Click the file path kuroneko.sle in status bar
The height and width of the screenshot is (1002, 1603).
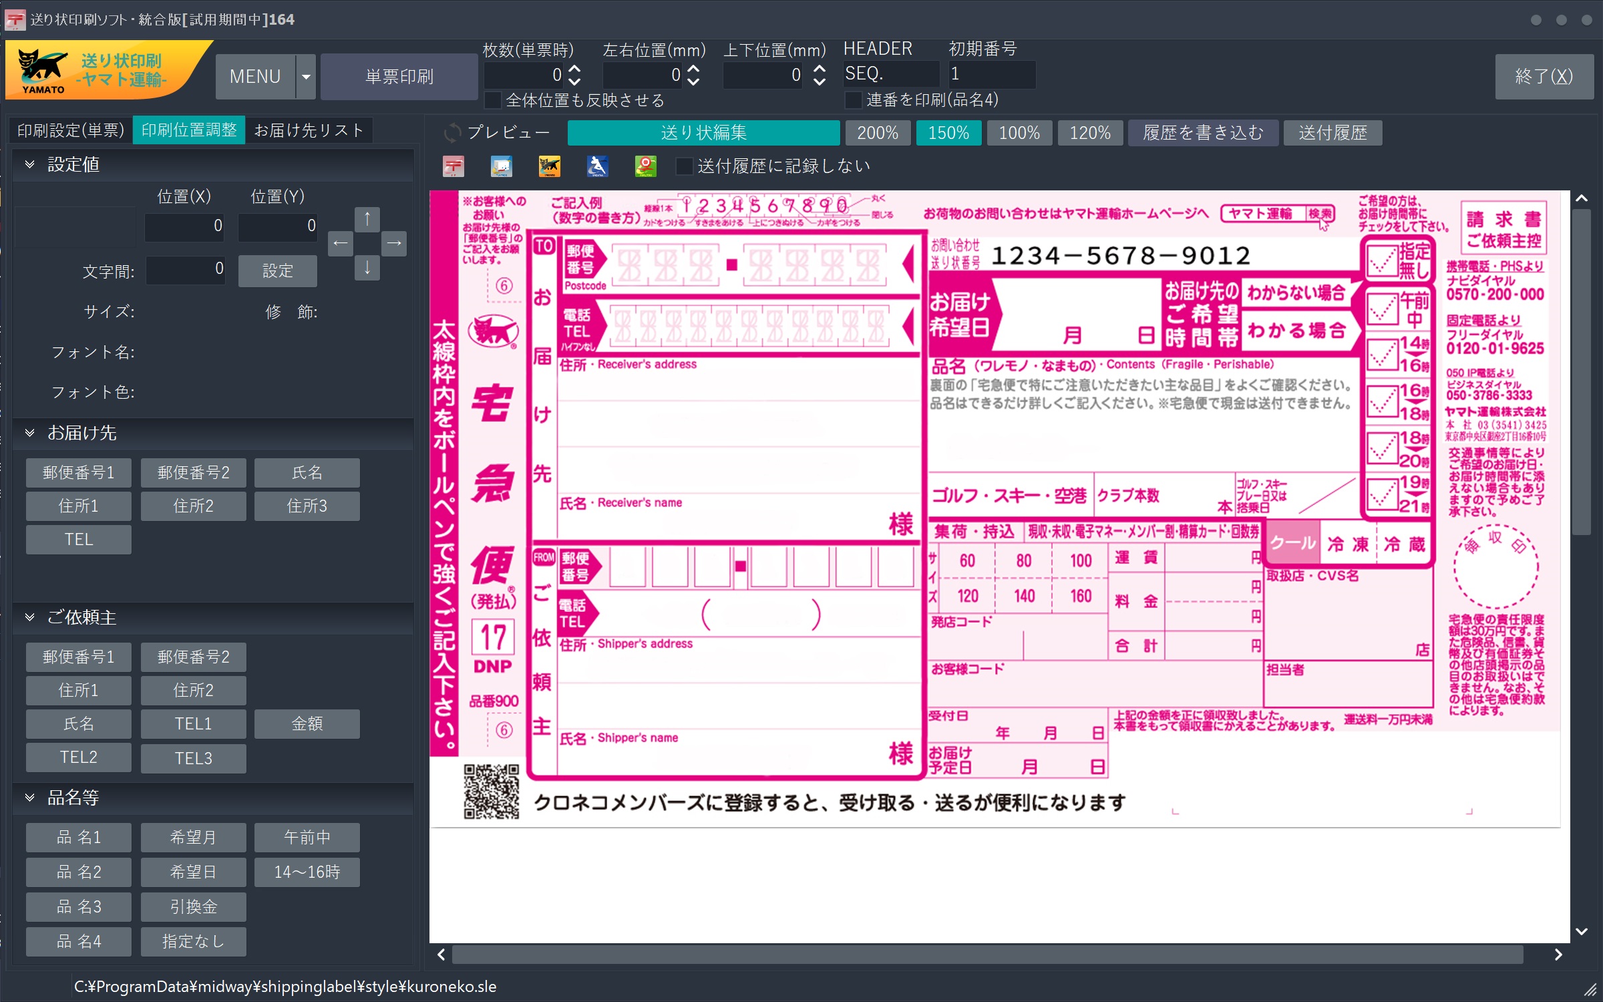click(x=285, y=987)
